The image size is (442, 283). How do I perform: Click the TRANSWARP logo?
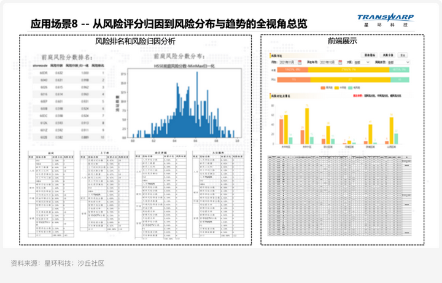tap(386, 17)
